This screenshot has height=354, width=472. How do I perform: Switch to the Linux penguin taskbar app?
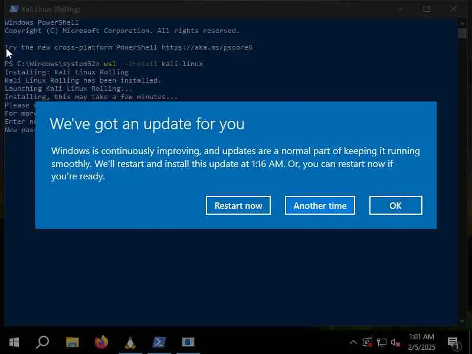[x=130, y=342]
